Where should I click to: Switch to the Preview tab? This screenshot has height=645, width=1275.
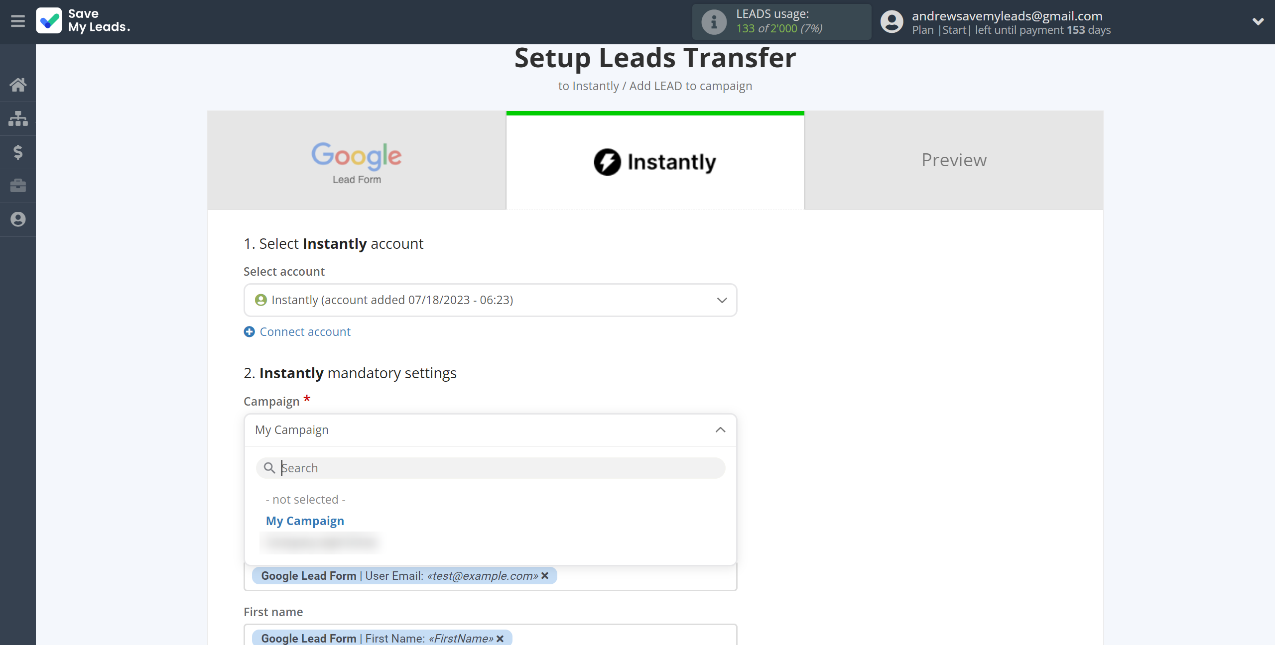click(x=954, y=160)
